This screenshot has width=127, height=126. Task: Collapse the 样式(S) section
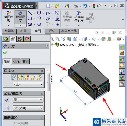click(x=42, y=71)
